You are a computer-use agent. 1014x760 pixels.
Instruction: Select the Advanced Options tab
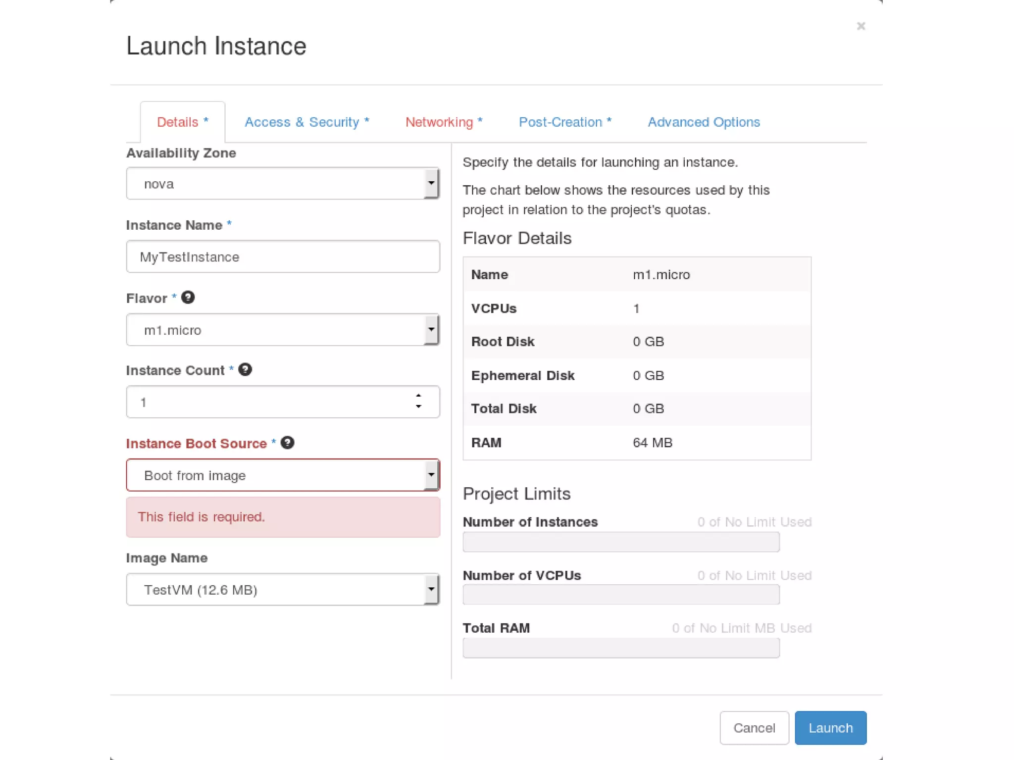coord(704,122)
